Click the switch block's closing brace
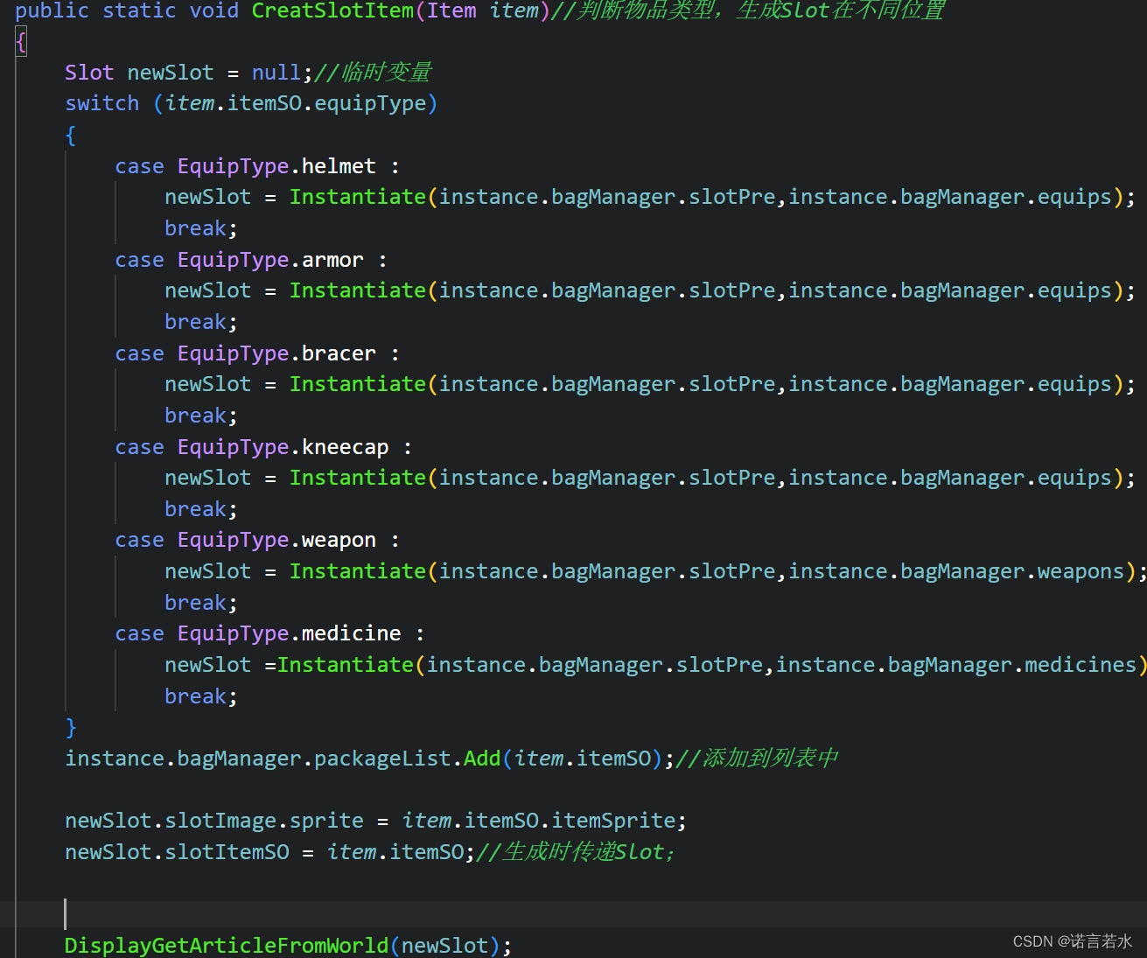Viewport: 1147px width, 958px height. 71,727
